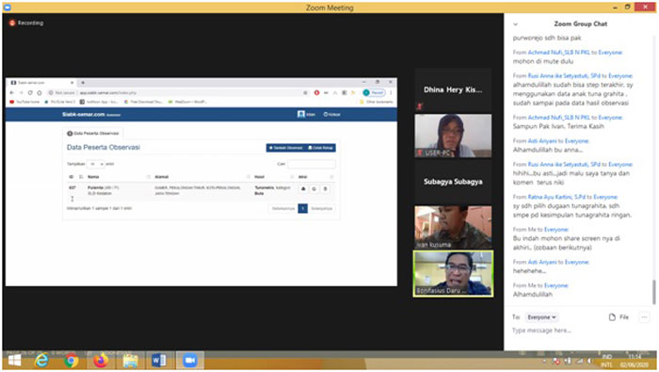Click the Selanjutnya pagination button

pos(322,208)
